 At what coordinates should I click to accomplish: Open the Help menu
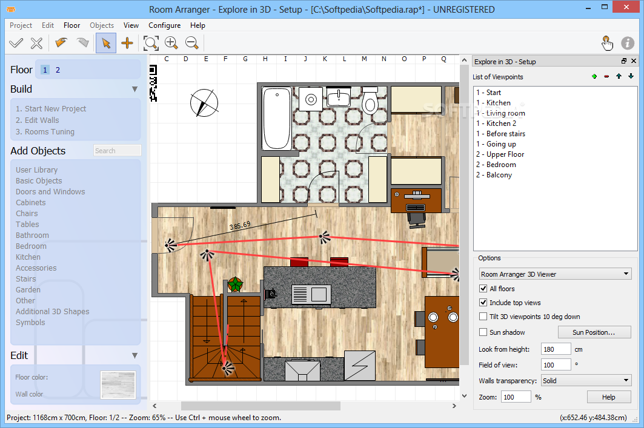[x=198, y=25]
